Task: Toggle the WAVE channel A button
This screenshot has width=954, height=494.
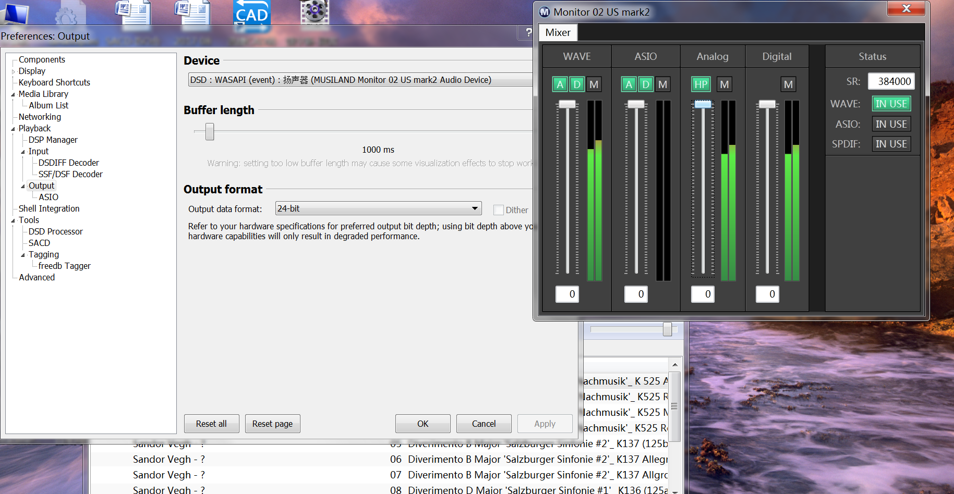Action: point(560,84)
